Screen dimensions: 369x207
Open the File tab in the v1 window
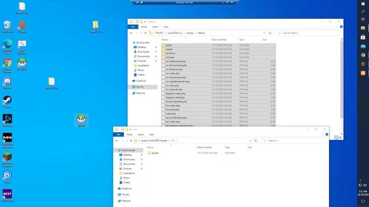[x=119, y=135]
